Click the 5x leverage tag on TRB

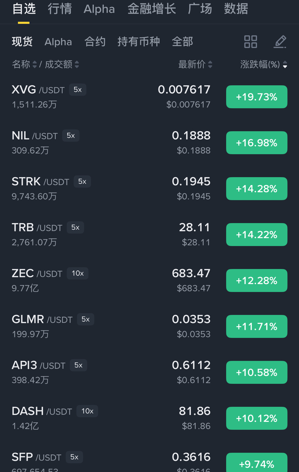(75, 228)
